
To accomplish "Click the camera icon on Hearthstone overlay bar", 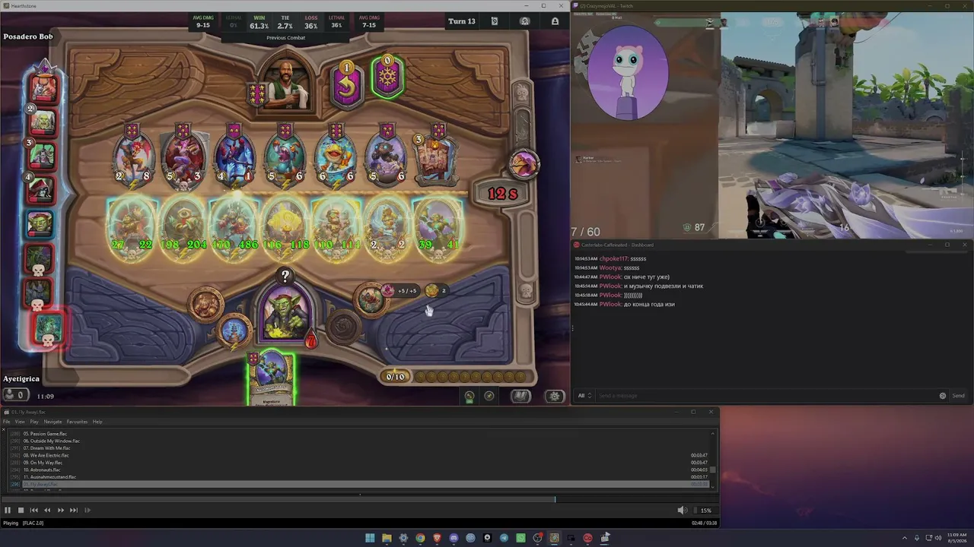I will click(524, 21).
